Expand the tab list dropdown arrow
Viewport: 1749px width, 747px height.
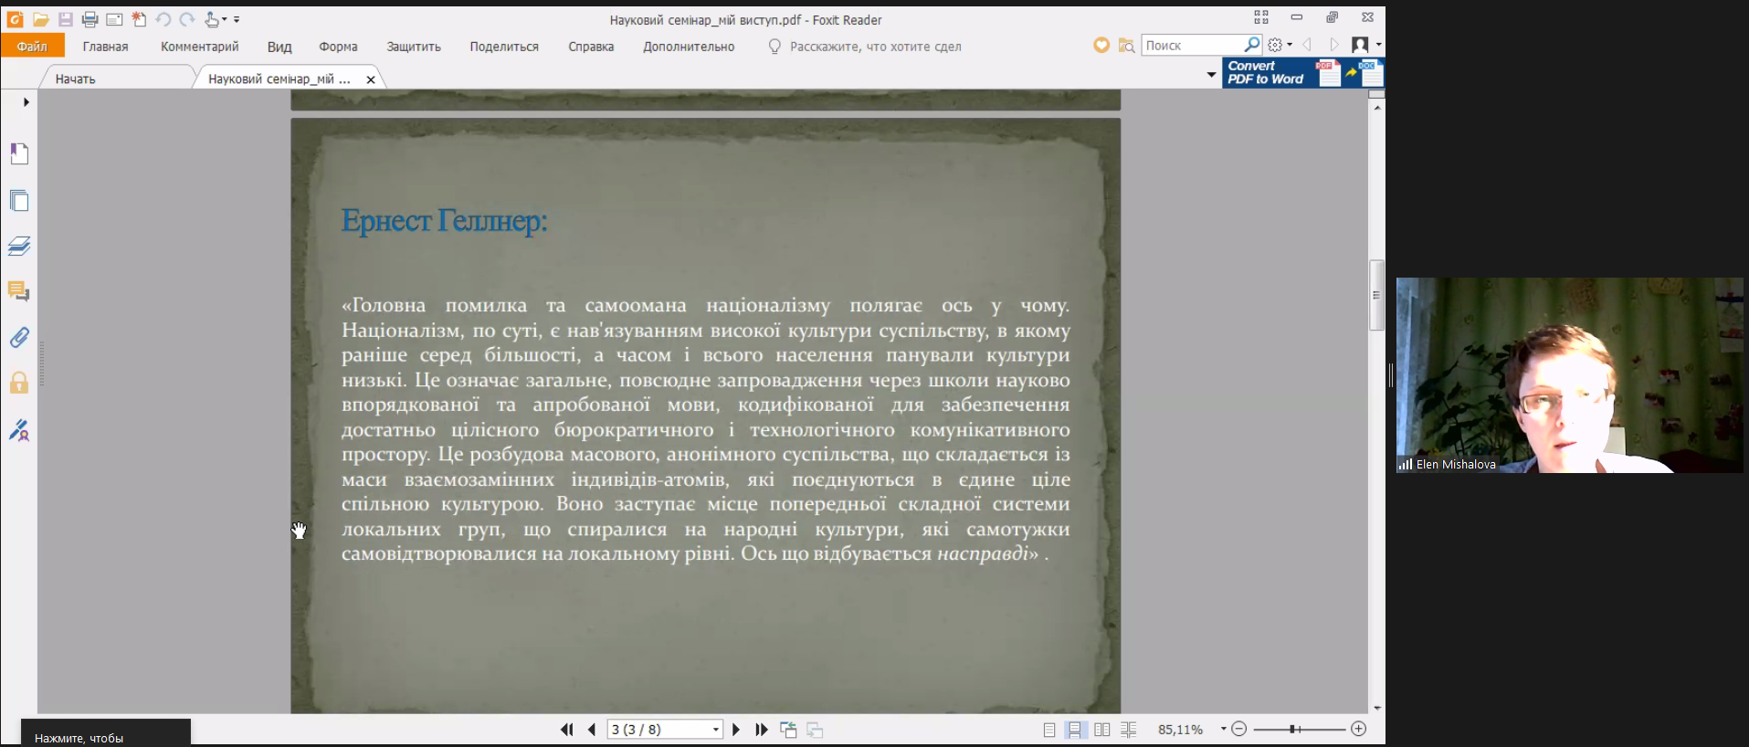point(1211,74)
